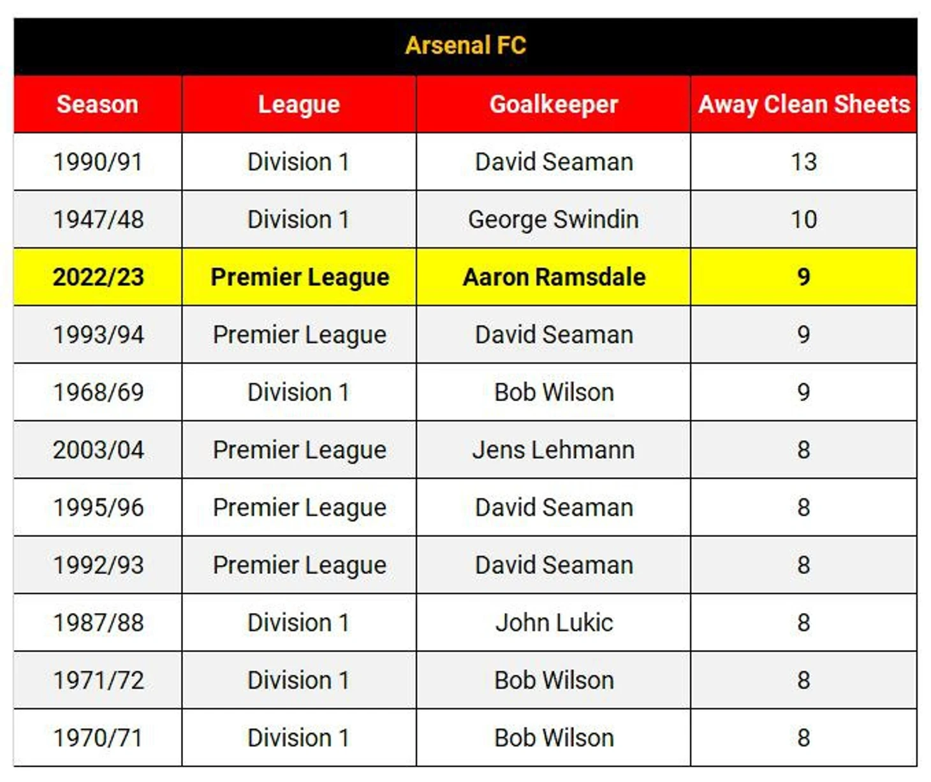Click the 13 clean sheets value

point(803,162)
